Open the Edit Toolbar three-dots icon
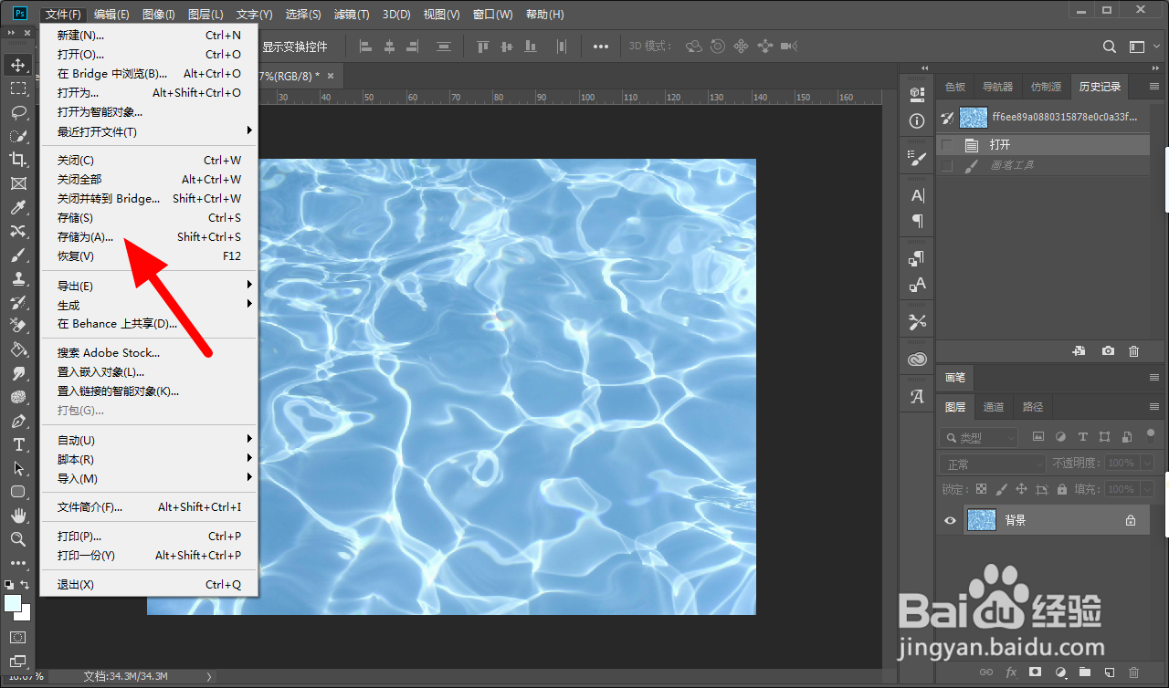The height and width of the screenshot is (688, 1169). [17, 563]
